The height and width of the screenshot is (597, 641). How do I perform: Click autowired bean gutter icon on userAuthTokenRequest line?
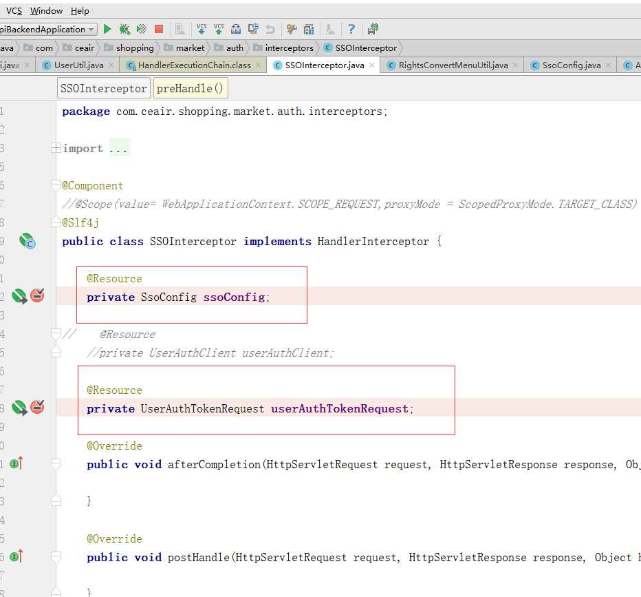[x=19, y=408]
